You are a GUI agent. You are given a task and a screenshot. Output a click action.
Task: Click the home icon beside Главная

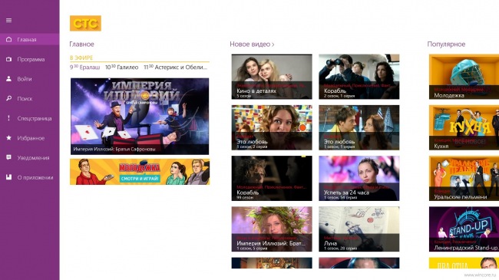(8, 39)
